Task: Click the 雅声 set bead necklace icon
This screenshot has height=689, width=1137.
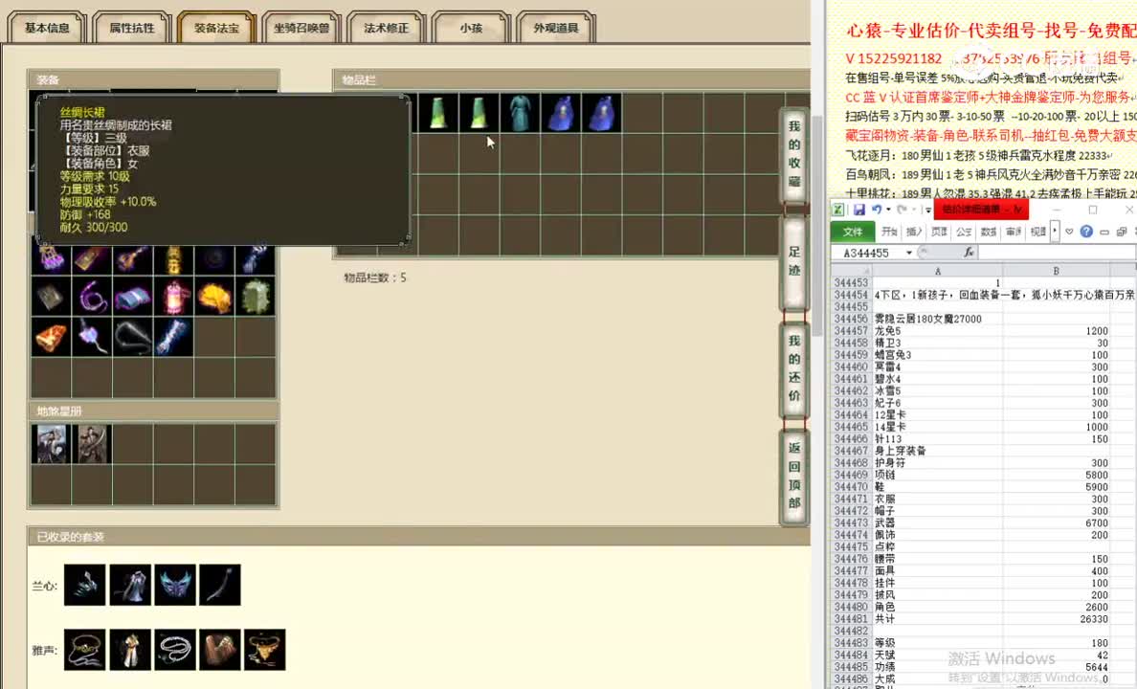Action: click(x=175, y=649)
